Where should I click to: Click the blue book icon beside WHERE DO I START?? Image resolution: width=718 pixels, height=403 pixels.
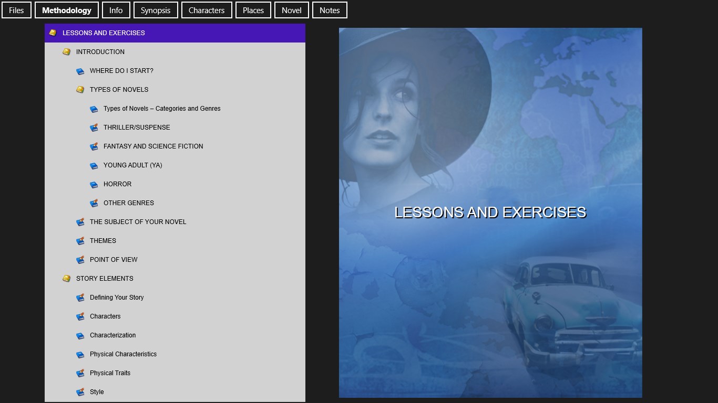80,71
